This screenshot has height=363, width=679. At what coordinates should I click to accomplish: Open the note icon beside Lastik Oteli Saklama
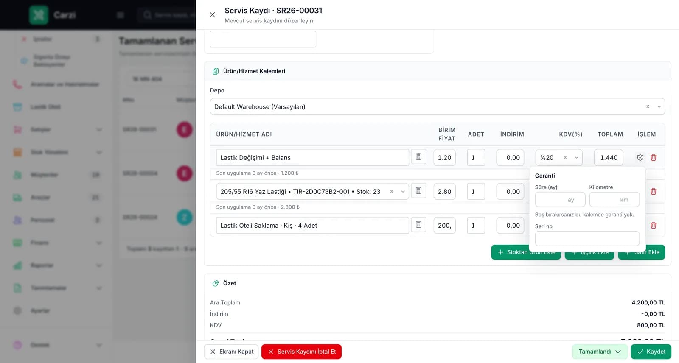pos(418,225)
